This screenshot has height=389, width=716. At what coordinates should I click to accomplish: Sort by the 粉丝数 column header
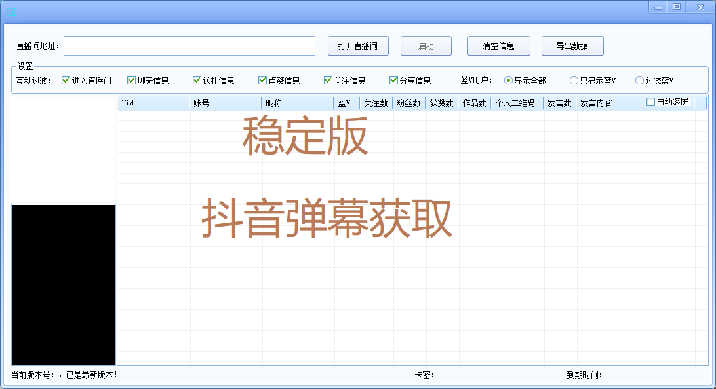pyautogui.click(x=409, y=103)
